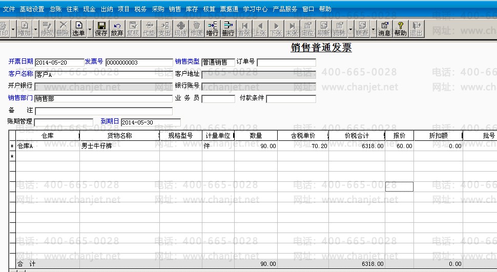Click the 支出 (Expense) toolbar icon
Image resolution: width=497 pixels, height=272 pixels.
click(x=165, y=29)
